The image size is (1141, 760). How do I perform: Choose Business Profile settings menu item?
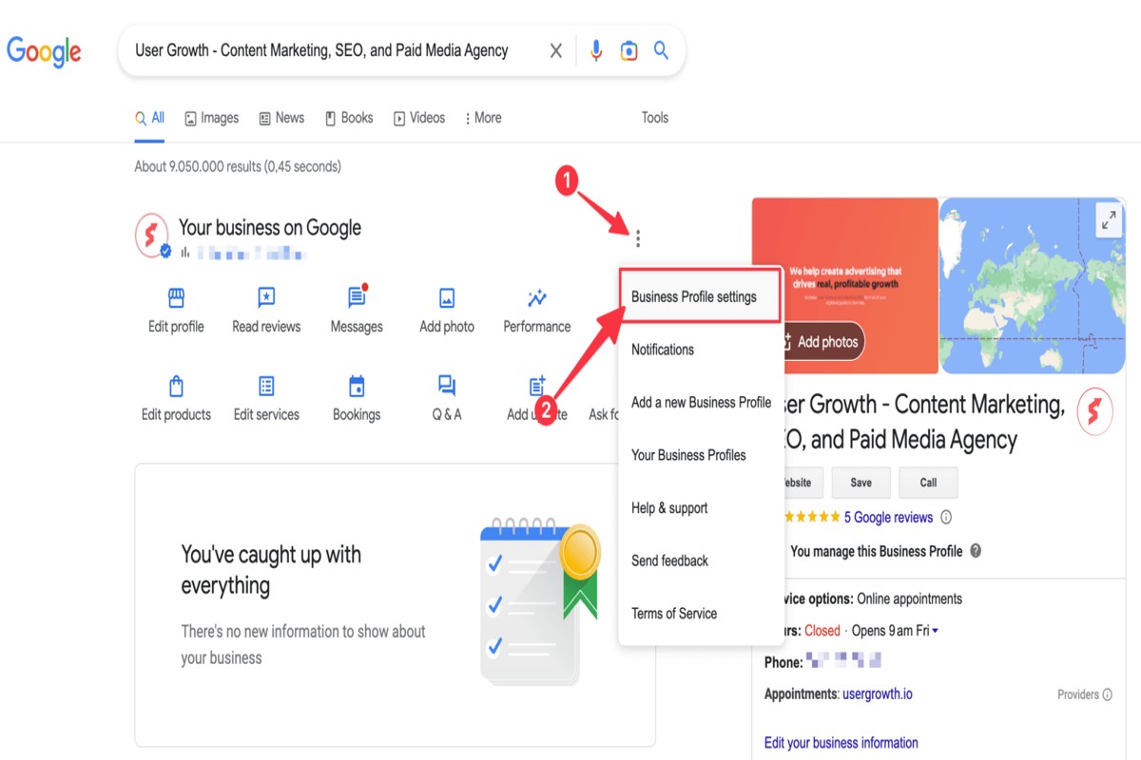[701, 296]
